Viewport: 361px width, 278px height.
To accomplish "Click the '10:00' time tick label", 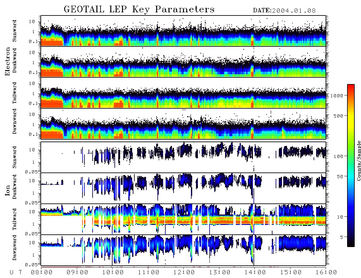I will pos(113,272).
